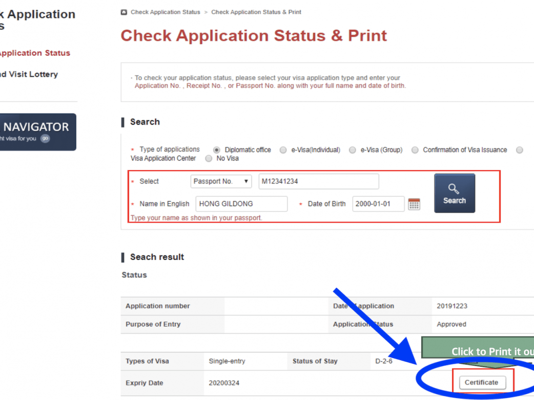534x400 pixels.
Task: Click the Visa Navigator banner
Action: 37,132
